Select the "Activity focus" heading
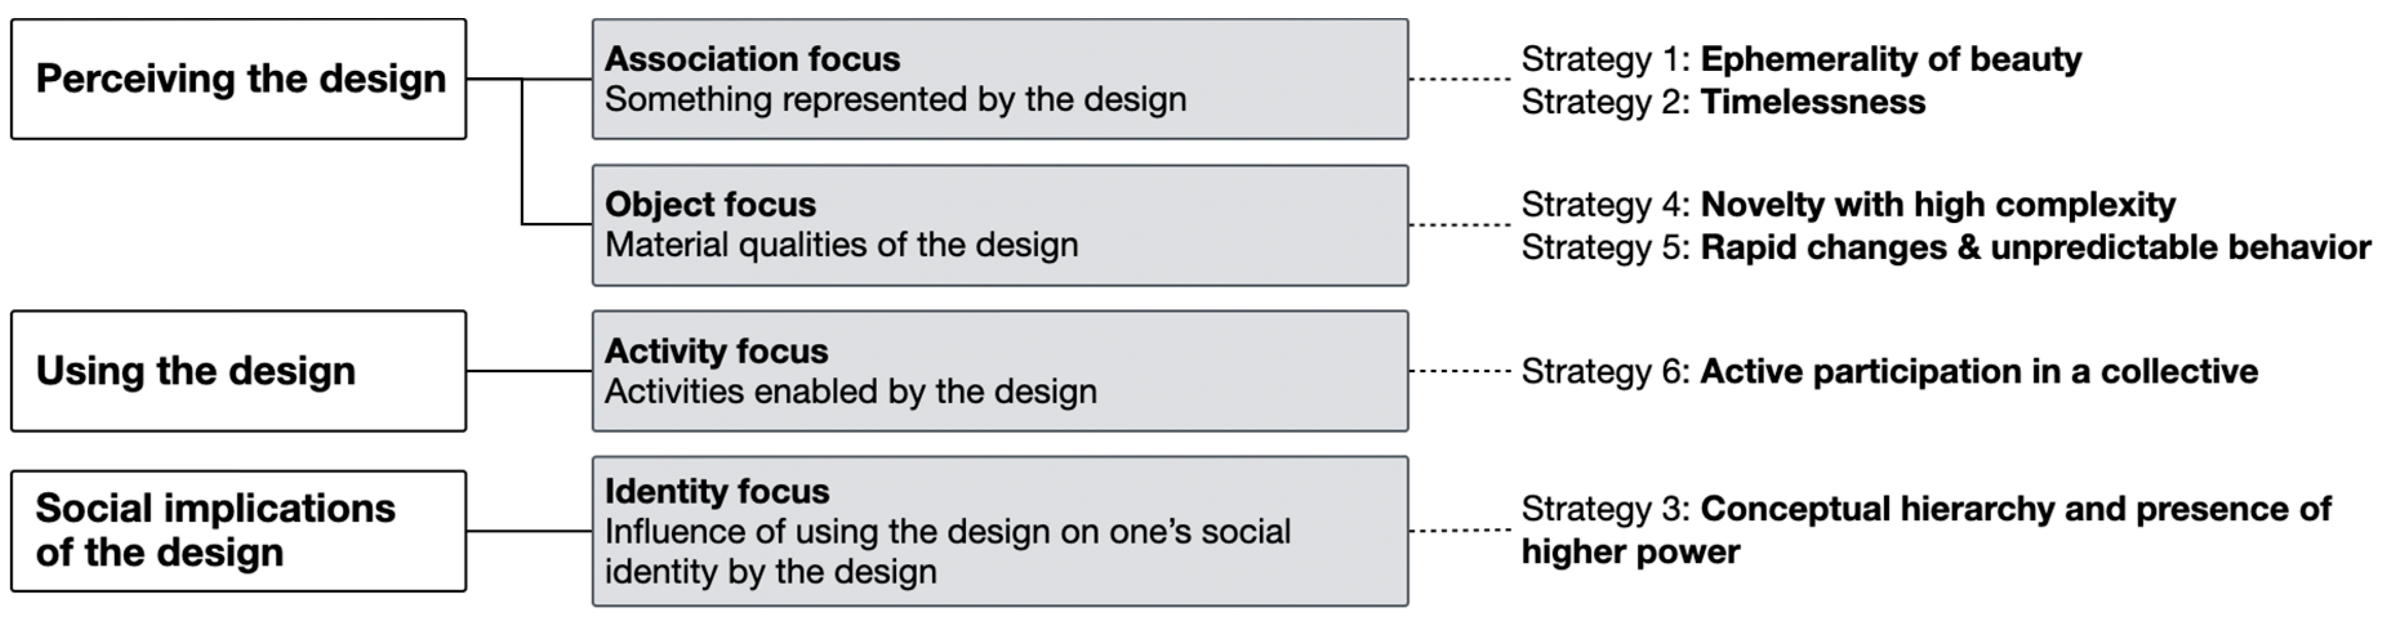This screenshot has height=624, width=2384. [716, 352]
